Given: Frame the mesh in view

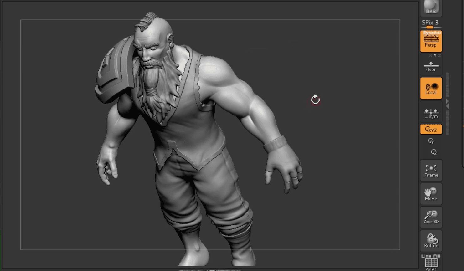Looking at the screenshot, I should click(431, 171).
